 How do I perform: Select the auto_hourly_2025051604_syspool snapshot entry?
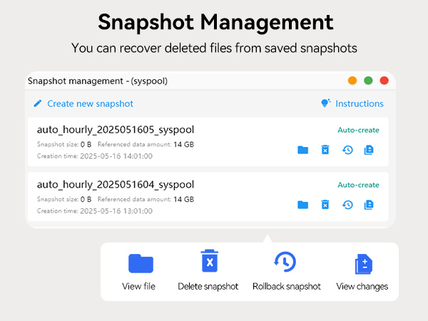point(116,185)
